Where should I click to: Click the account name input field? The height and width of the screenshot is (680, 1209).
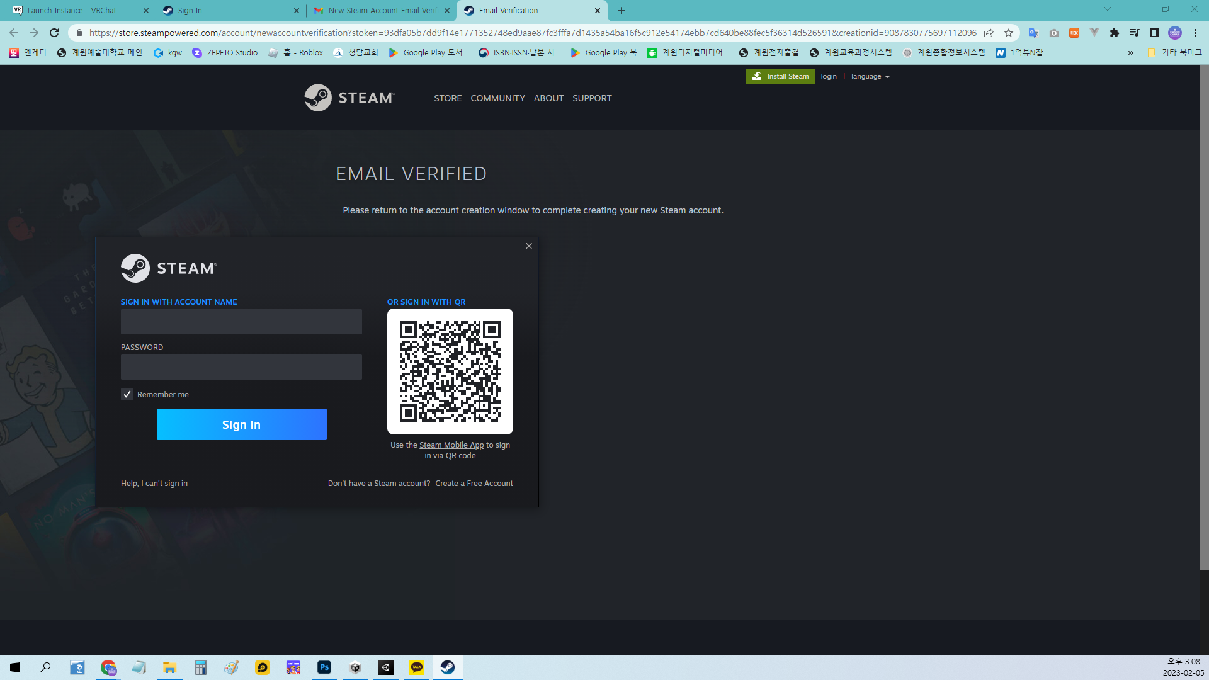pyautogui.click(x=241, y=322)
